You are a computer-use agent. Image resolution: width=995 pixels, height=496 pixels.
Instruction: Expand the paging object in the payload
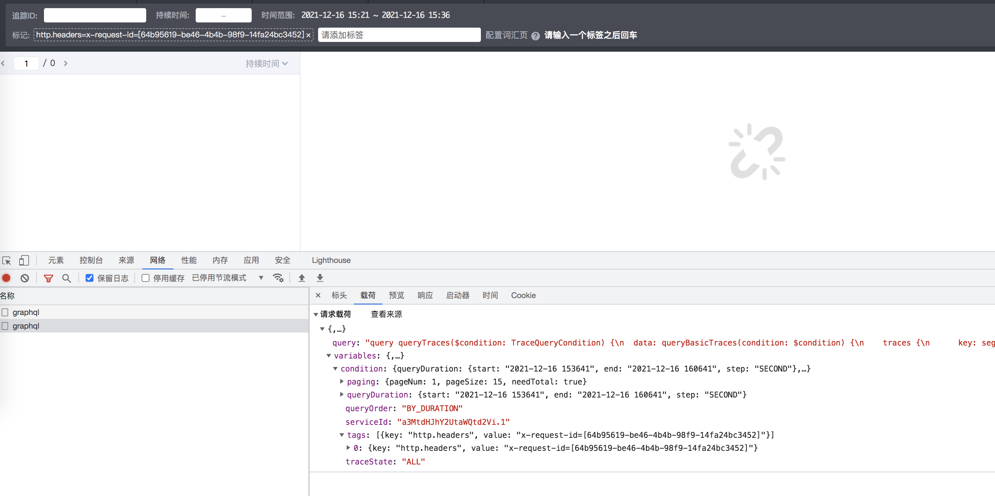(x=342, y=382)
